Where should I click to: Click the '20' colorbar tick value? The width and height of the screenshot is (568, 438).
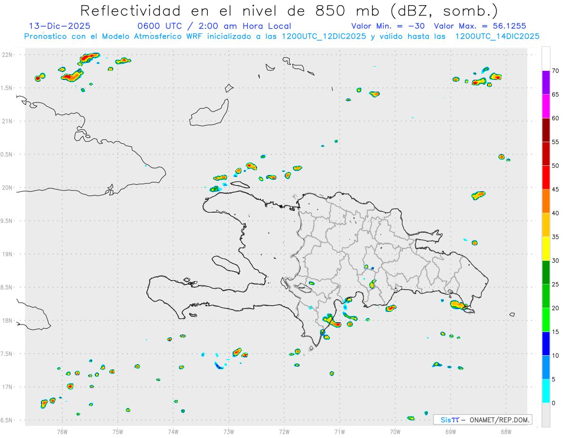(x=555, y=308)
